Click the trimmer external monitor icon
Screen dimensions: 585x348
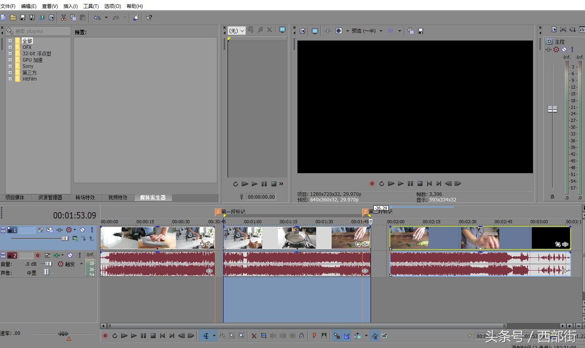click(282, 30)
